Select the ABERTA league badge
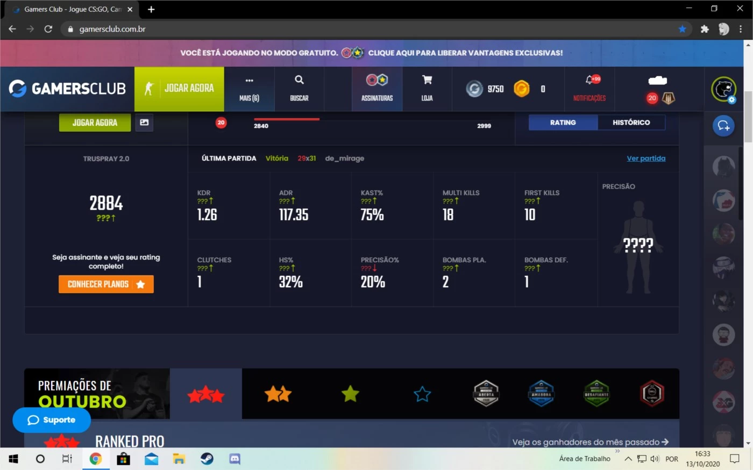The height and width of the screenshot is (470, 753). pos(486,394)
